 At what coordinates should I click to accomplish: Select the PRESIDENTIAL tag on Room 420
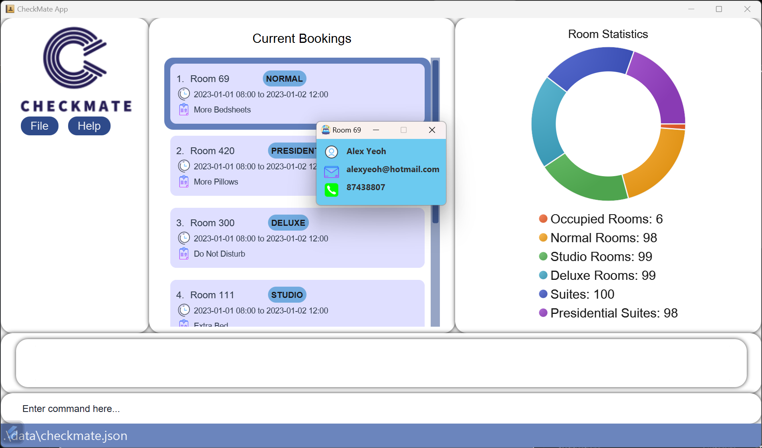pyautogui.click(x=292, y=151)
